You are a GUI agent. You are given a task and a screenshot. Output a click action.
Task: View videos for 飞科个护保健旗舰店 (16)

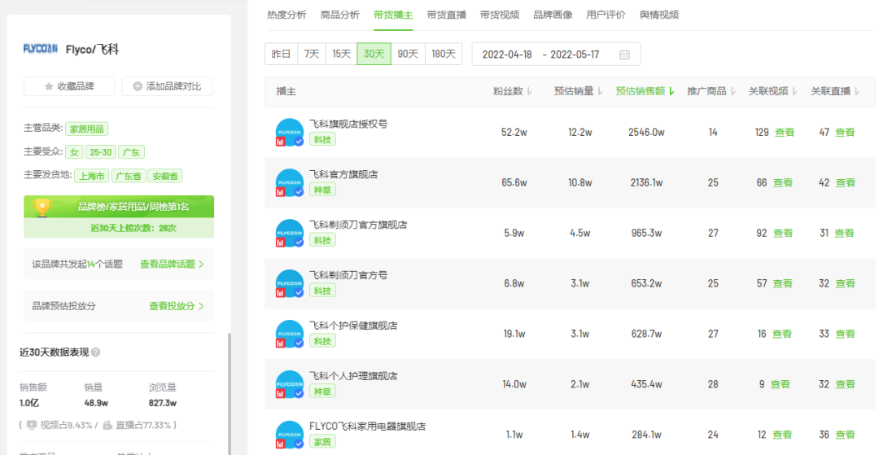(782, 334)
